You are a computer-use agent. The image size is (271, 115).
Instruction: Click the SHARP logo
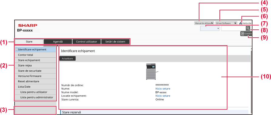point(28,25)
